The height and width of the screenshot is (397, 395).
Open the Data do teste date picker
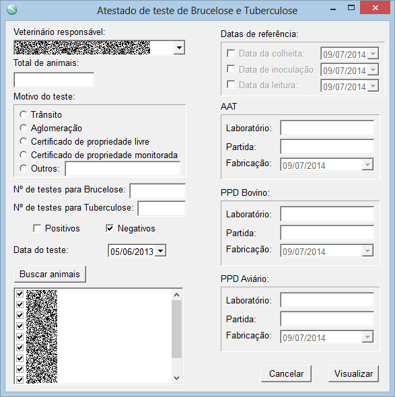click(160, 251)
